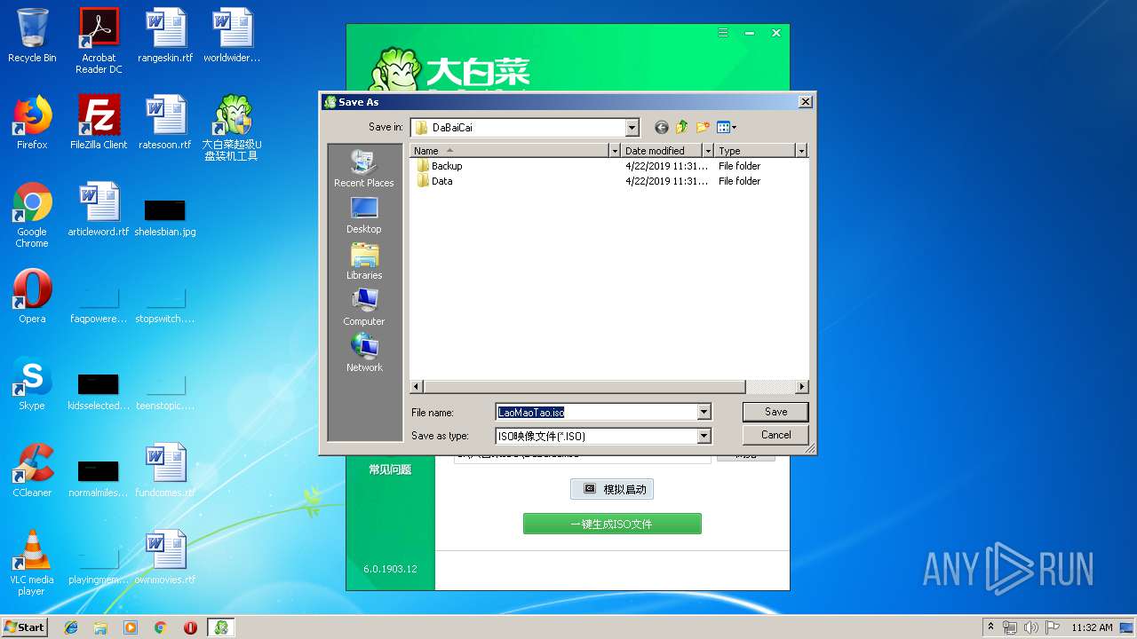The image size is (1137, 639).
Task: Click the 模拟启动 button
Action: pos(612,489)
